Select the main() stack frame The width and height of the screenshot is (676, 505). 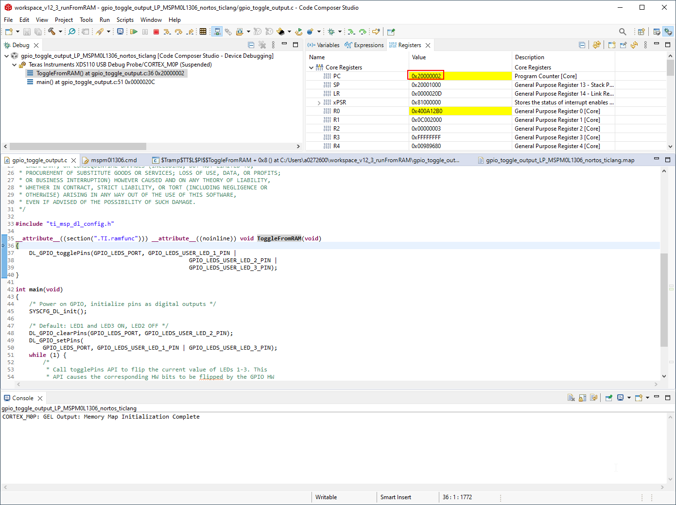pyautogui.click(x=95, y=82)
